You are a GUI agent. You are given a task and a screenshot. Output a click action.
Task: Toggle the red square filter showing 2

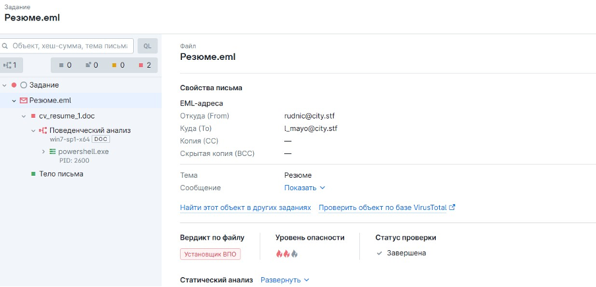(x=144, y=65)
